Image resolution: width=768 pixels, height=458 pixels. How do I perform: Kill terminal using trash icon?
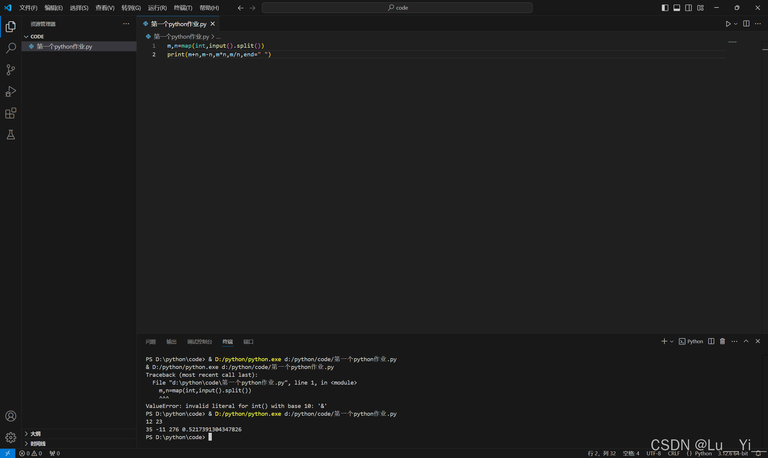coord(722,341)
